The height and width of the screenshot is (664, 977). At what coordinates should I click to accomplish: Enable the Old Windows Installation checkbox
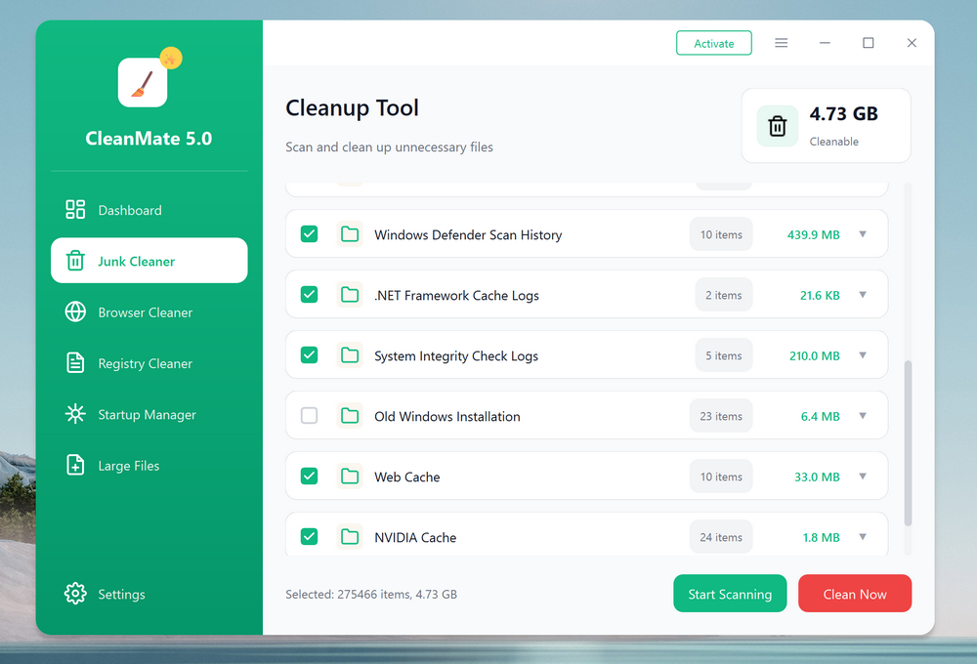[309, 415]
